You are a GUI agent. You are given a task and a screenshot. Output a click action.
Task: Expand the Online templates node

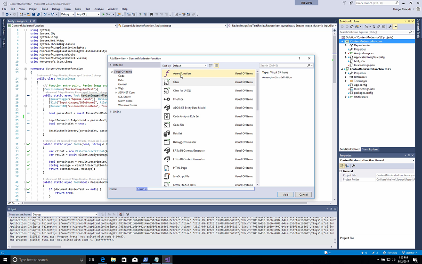click(x=111, y=112)
